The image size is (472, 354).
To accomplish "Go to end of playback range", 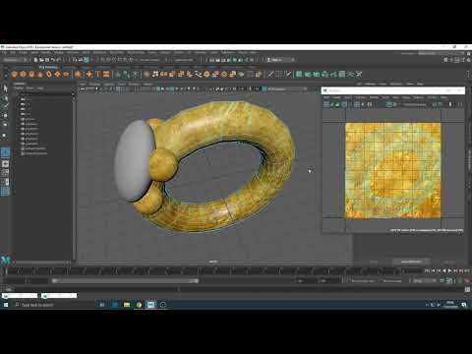I will coord(467,271).
